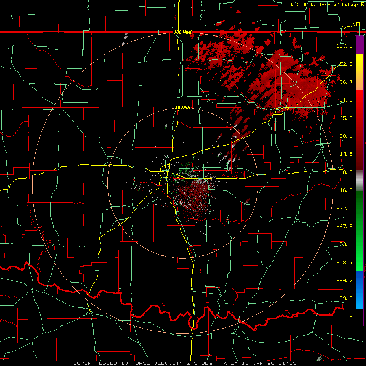Screen dimensions: 366x366
Task: Click the -47.6 velocity scale value
Action: pyautogui.click(x=344, y=227)
